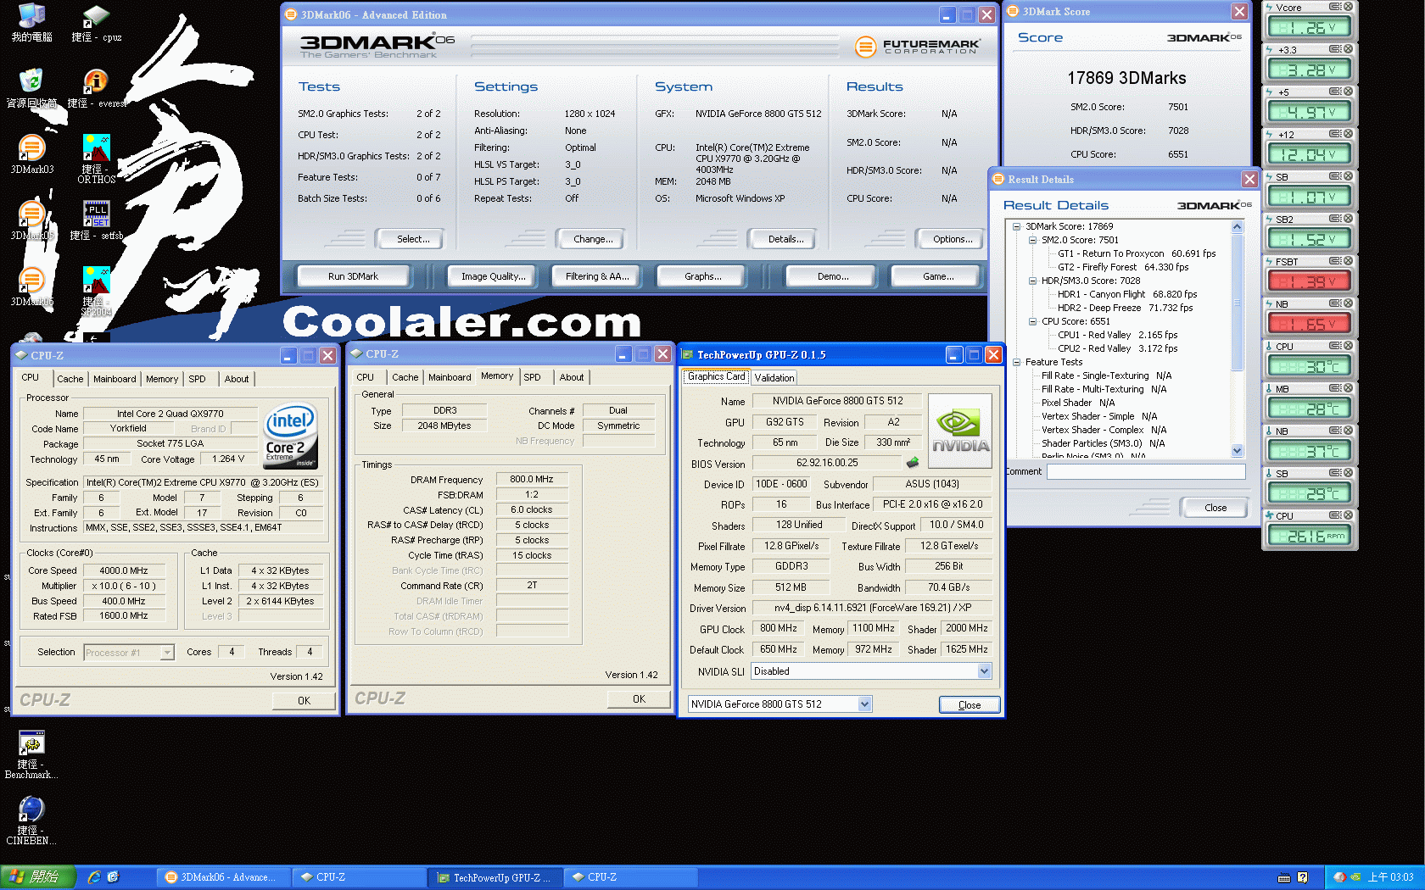Screen dimensions: 1425x890
Task: Collapse the CPU Score tree node
Action: pyautogui.click(x=1032, y=321)
